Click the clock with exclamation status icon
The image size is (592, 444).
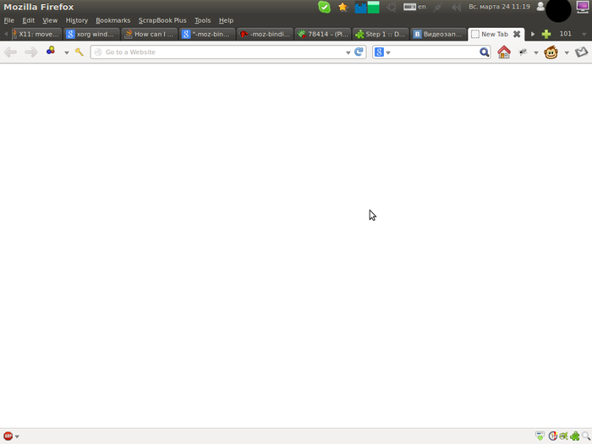pyautogui.click(x=553, y=436)
